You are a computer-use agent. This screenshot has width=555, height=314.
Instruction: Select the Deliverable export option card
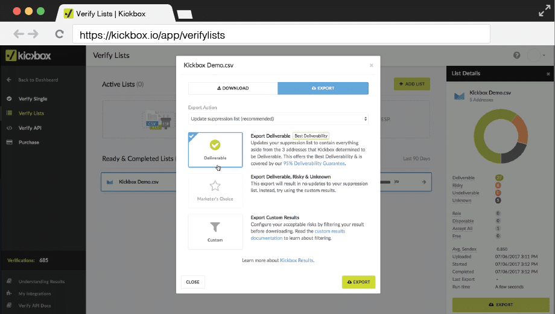pos(215,150)
